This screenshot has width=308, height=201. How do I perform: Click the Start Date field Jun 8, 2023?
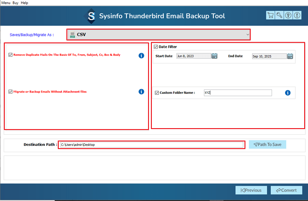tap(194, 56)
